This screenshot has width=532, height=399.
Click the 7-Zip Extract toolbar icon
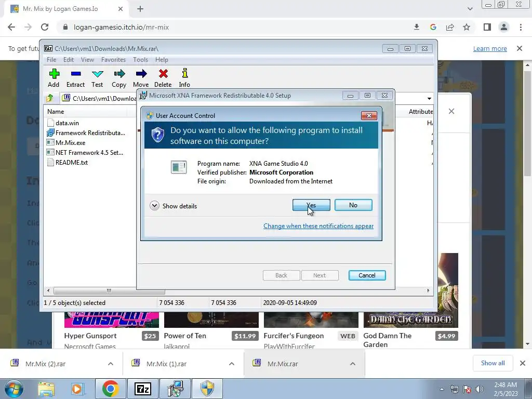(x=76, y=74)
